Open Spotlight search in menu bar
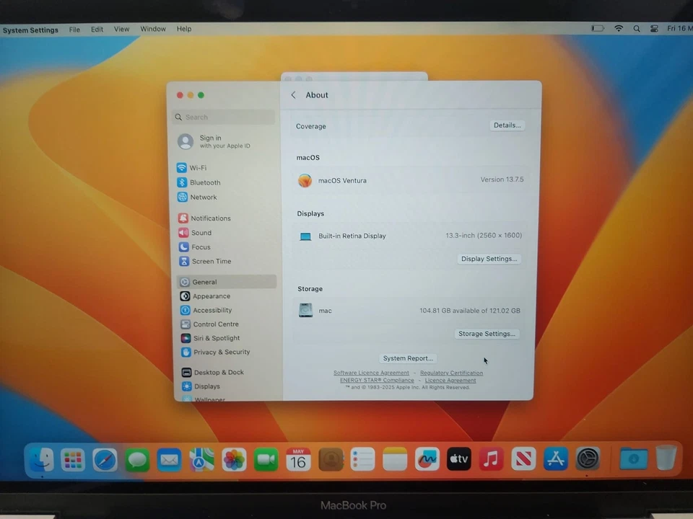The width and height of the screenshot is (693, 519). [x=637, y=29]
